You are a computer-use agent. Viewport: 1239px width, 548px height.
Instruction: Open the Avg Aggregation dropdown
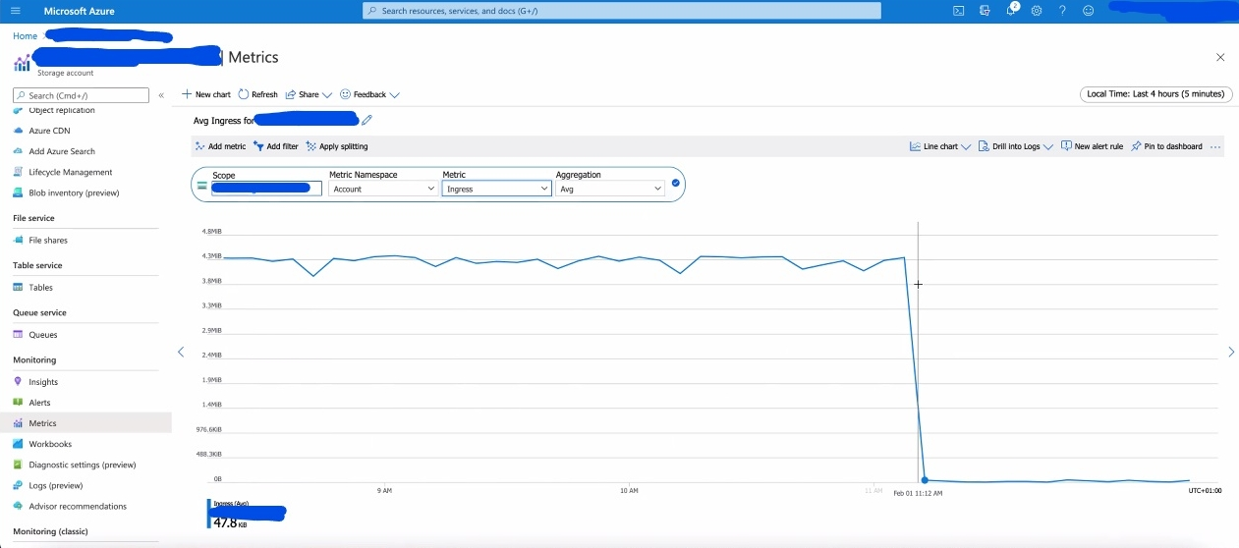pos(610,189)
